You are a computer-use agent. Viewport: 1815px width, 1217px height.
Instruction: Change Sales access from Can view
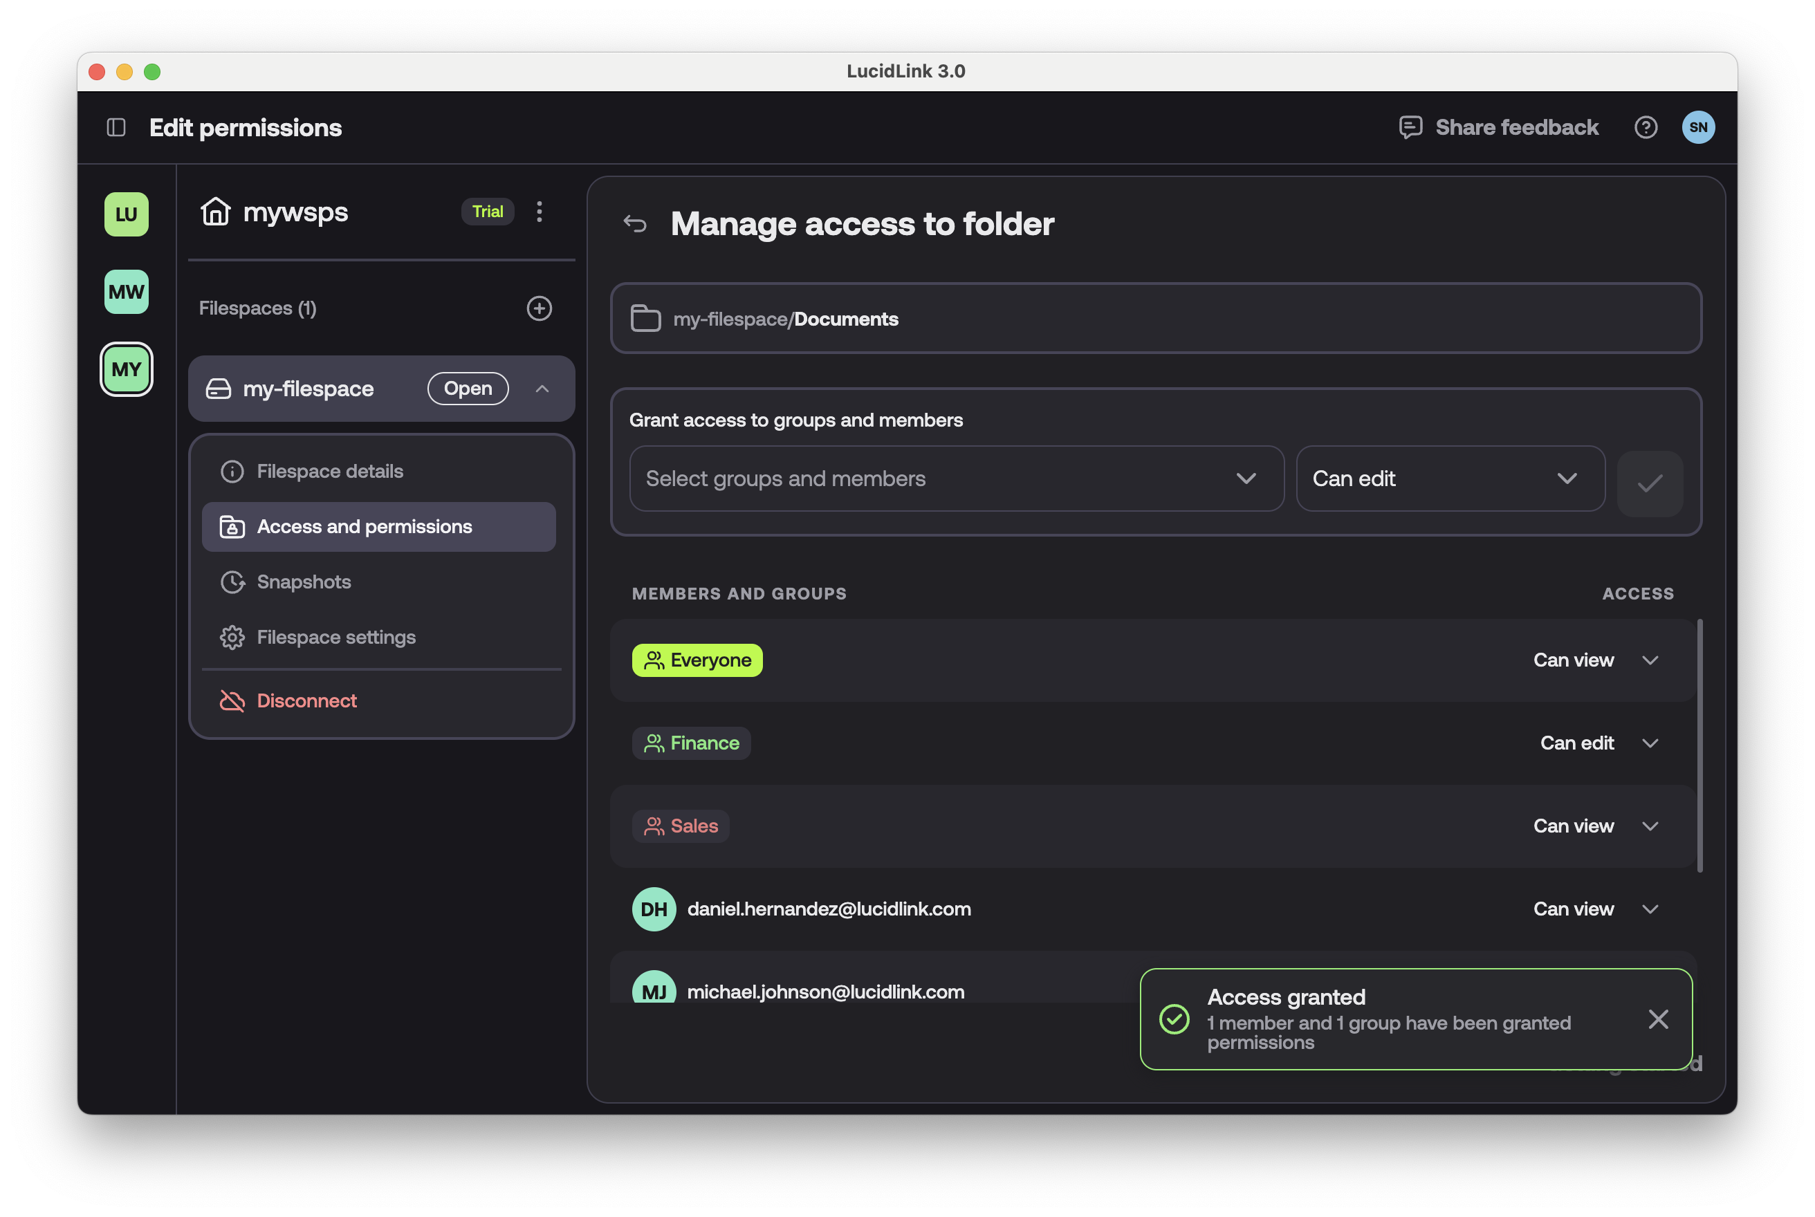1595,826
